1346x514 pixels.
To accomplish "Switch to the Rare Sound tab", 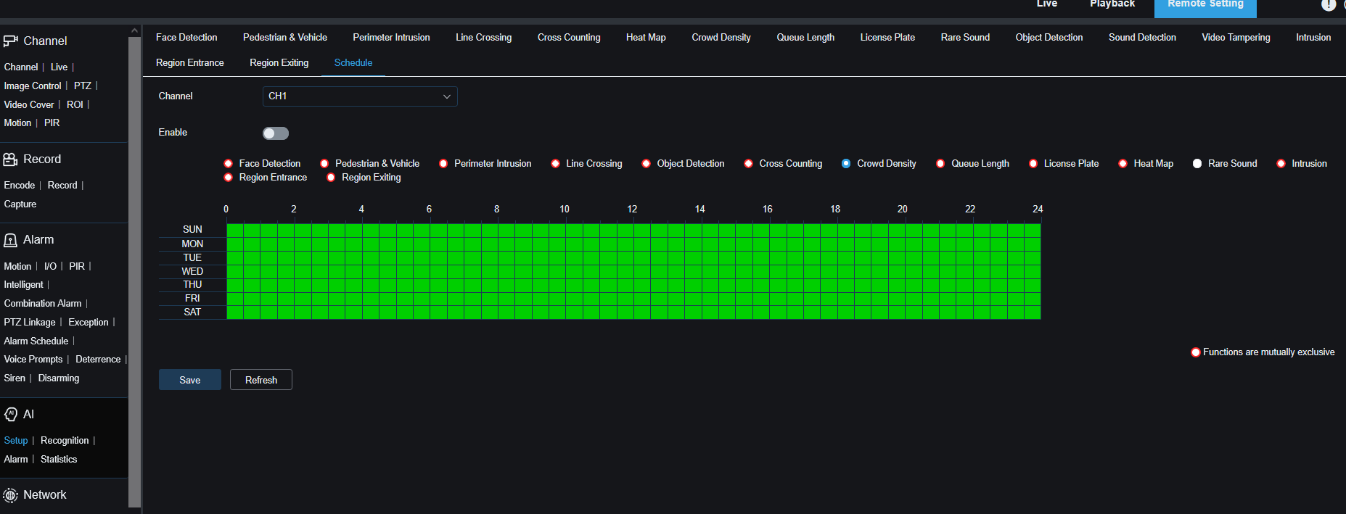I will tap(965, 38).
